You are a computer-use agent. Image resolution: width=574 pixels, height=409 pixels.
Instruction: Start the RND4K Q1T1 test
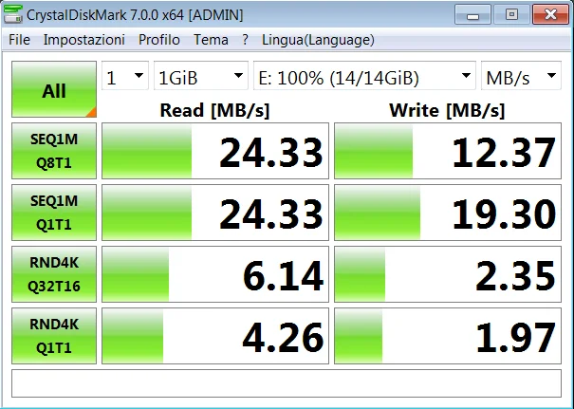click(x=54, y=336)
